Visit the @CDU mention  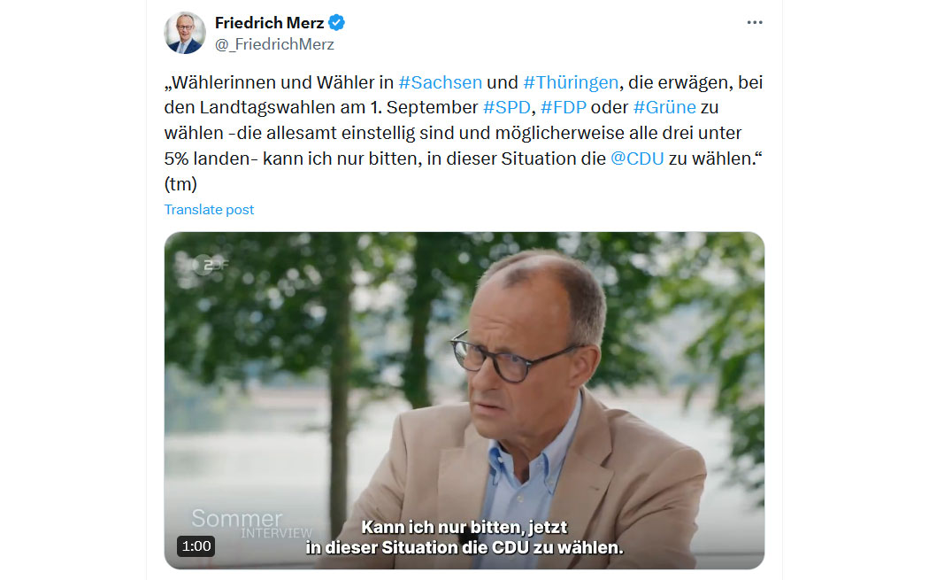637,159
